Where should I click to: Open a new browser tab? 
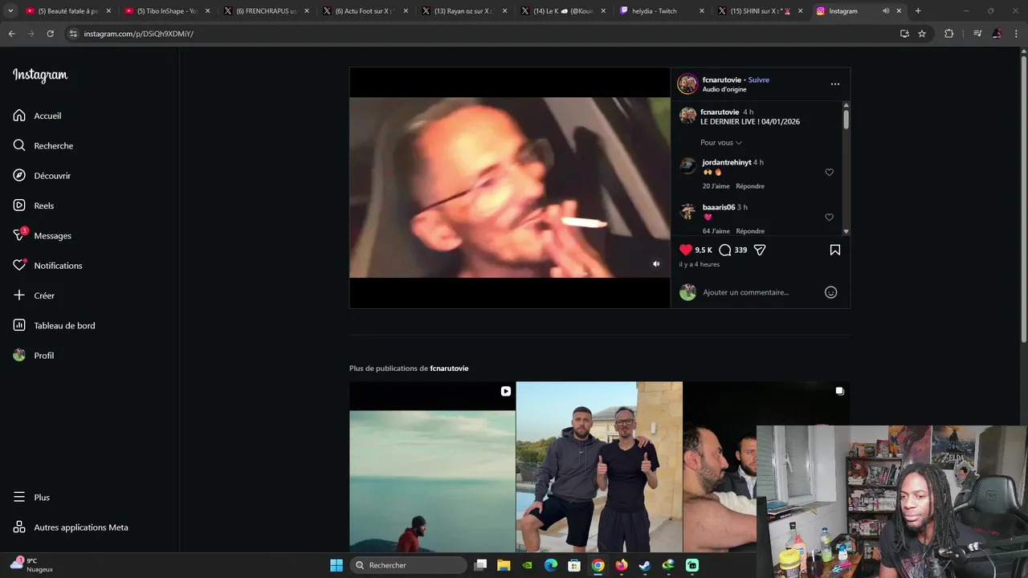click(x=918, y=11)
